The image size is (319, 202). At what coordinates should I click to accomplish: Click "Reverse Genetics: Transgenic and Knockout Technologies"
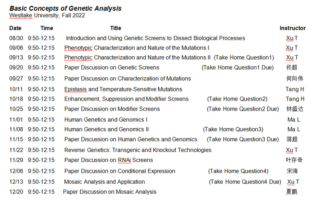pos(138,150)
